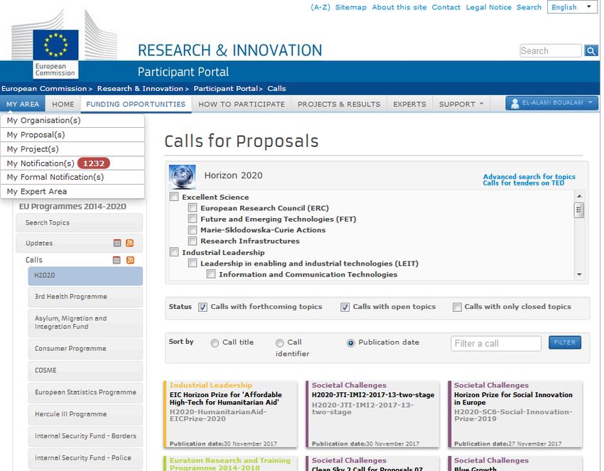
Task: Open the Contact link
Action: click(x=446, y=7)
